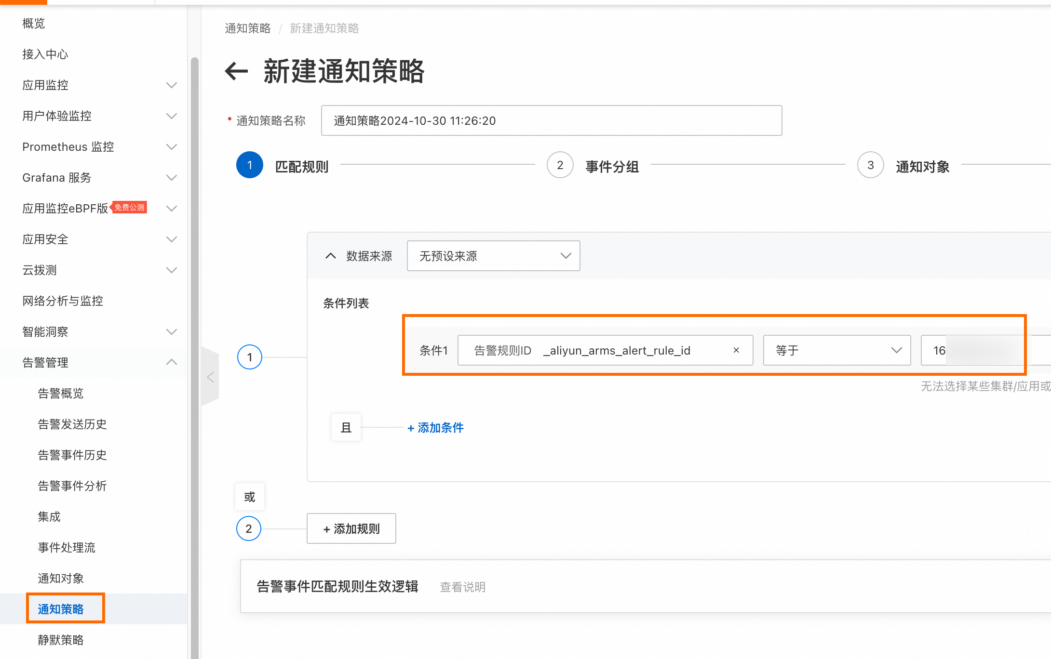Click rule number 1 circle marker
Image resolution: width=1051 pixels, height=659 pixels.
pos(250,357)
